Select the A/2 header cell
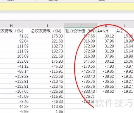Viewport: 134px width, 113px height. tap(125, 31)
